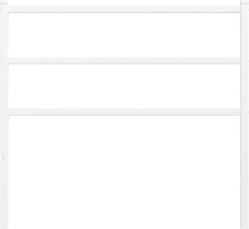Select the bottom leg end of right post
Screen dimensions: 249x229
pos(245,226)
